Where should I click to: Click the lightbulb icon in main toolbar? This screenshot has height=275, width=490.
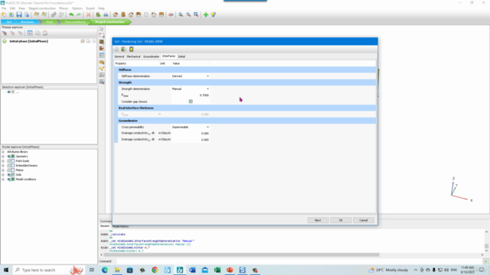(x=214, y=15)
